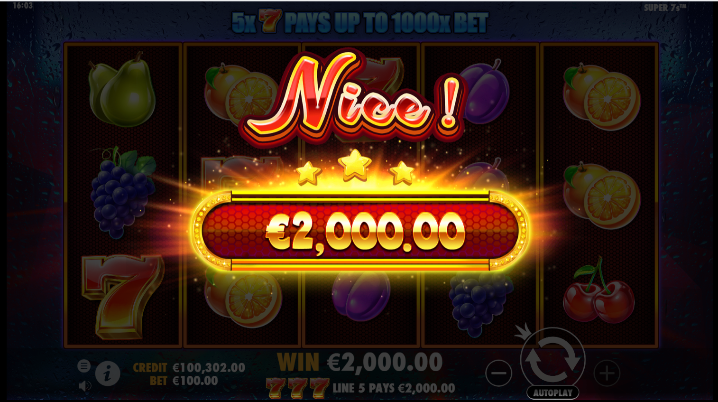
Task: Click the Super 7s title label
Action: (665, 8)
